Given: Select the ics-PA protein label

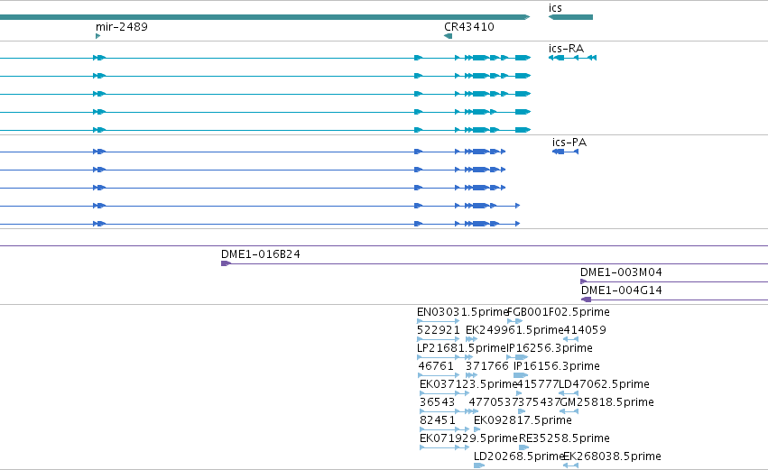Looking at the screenshot, I should point(569,142).
